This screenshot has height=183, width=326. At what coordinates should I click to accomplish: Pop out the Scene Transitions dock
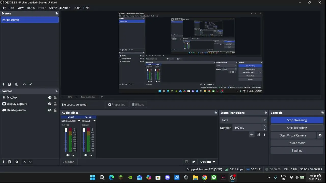(x=266, y=113)
